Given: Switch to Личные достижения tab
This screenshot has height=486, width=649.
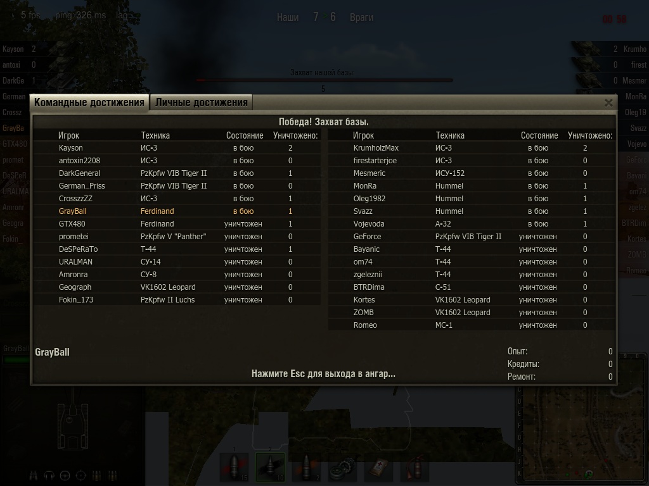Looking at the screenshot, I should pyautogui.click(x=201, y=103).
